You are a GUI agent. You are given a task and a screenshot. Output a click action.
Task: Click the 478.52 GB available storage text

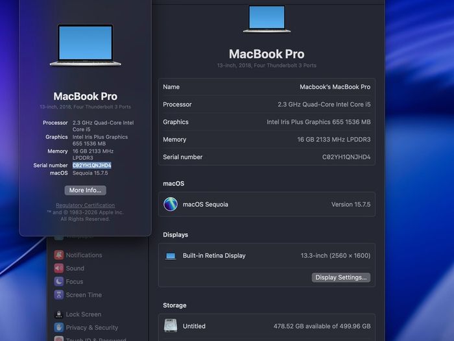pos(322,326)
